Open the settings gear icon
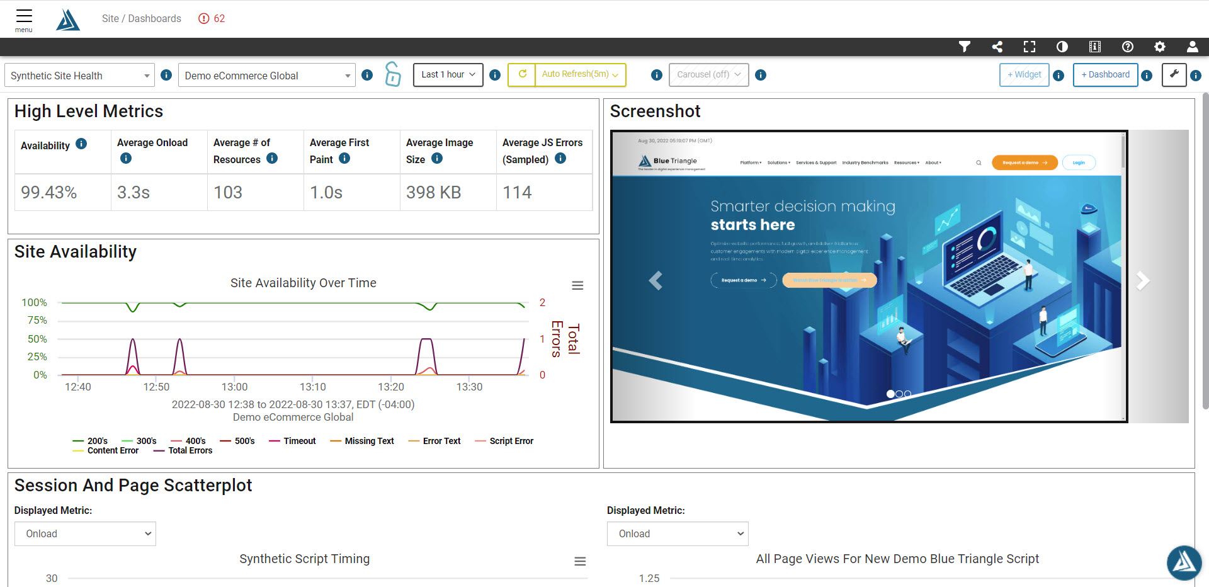 1160,47
